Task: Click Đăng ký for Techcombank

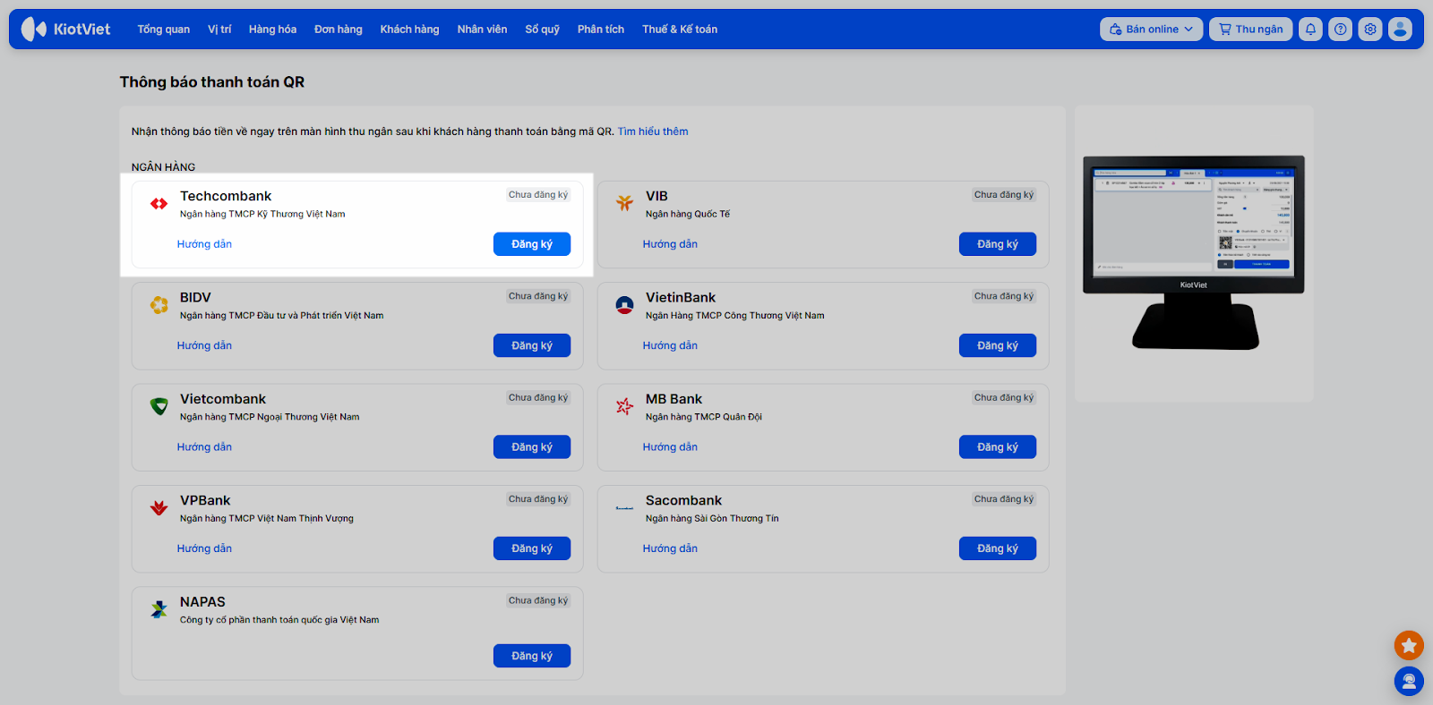Action: click(x=531, y=244)
